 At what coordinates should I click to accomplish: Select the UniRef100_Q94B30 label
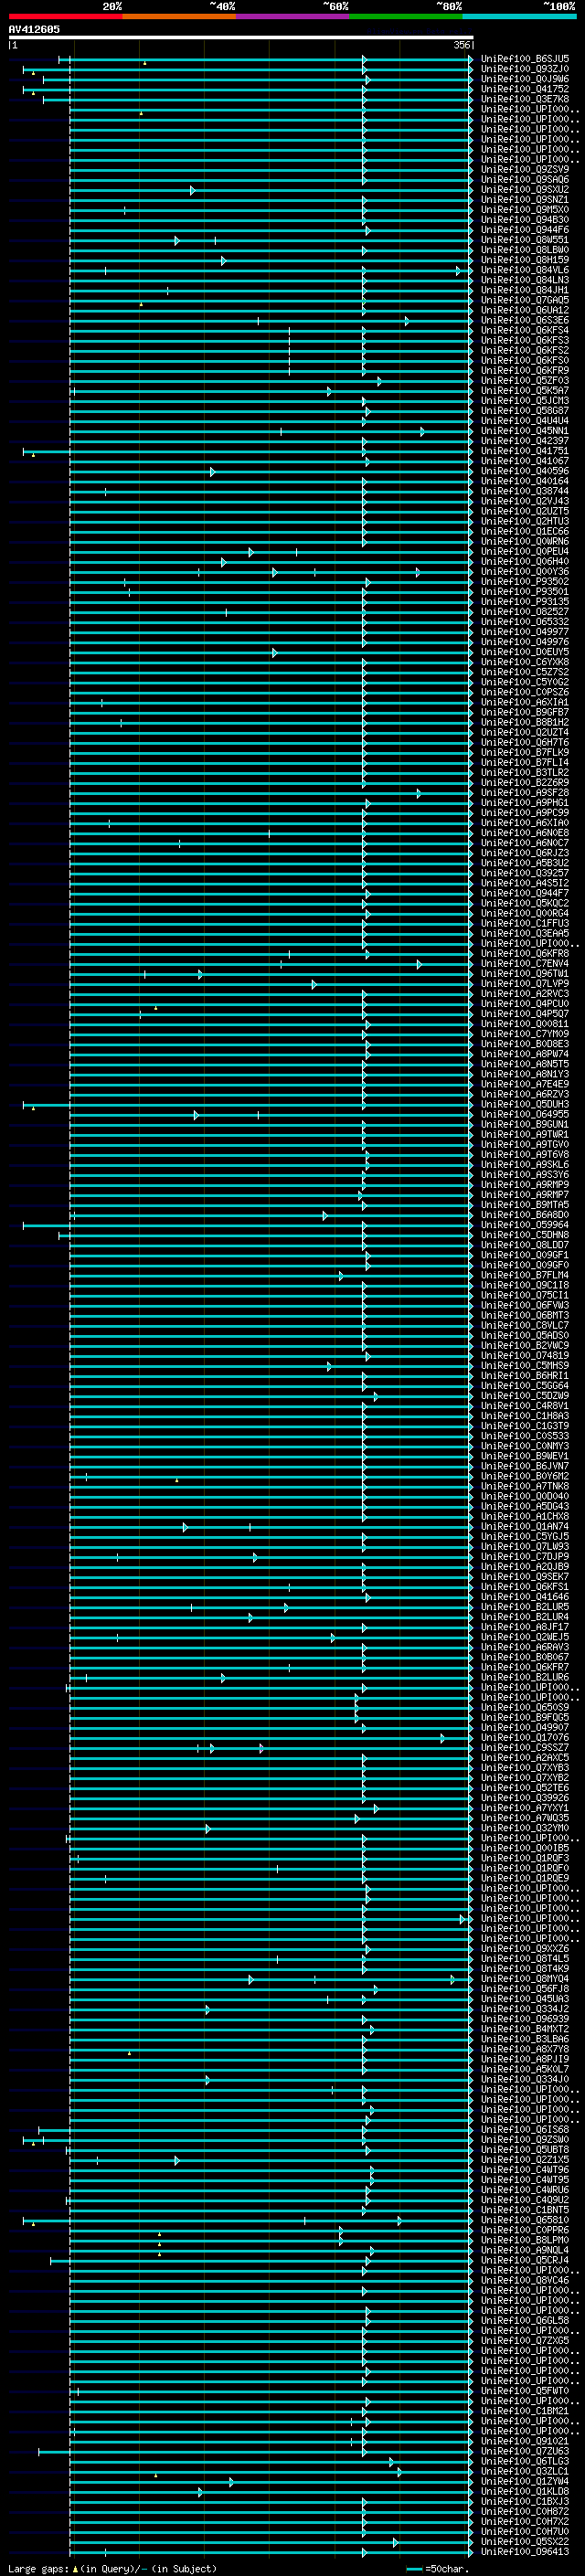[525, 220]
